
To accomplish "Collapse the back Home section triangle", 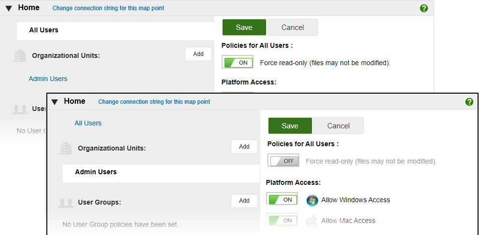I will (x=9, y=8).
